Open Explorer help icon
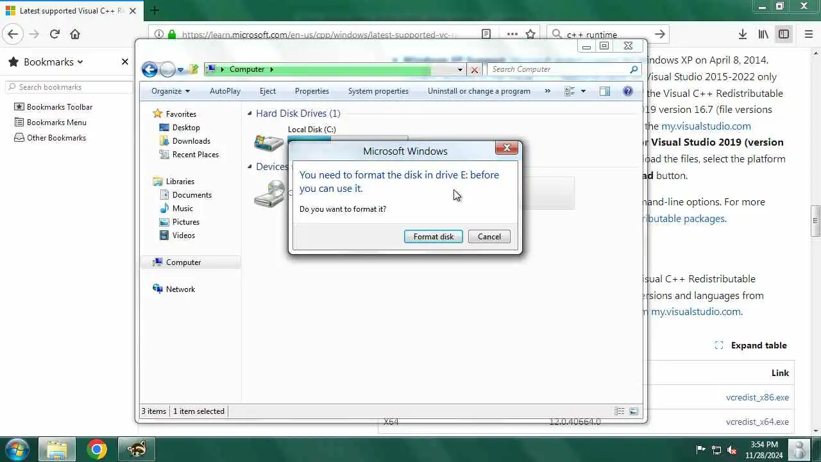Image resolution: width=821 pixels, height=462 pixels. (628, 91)
